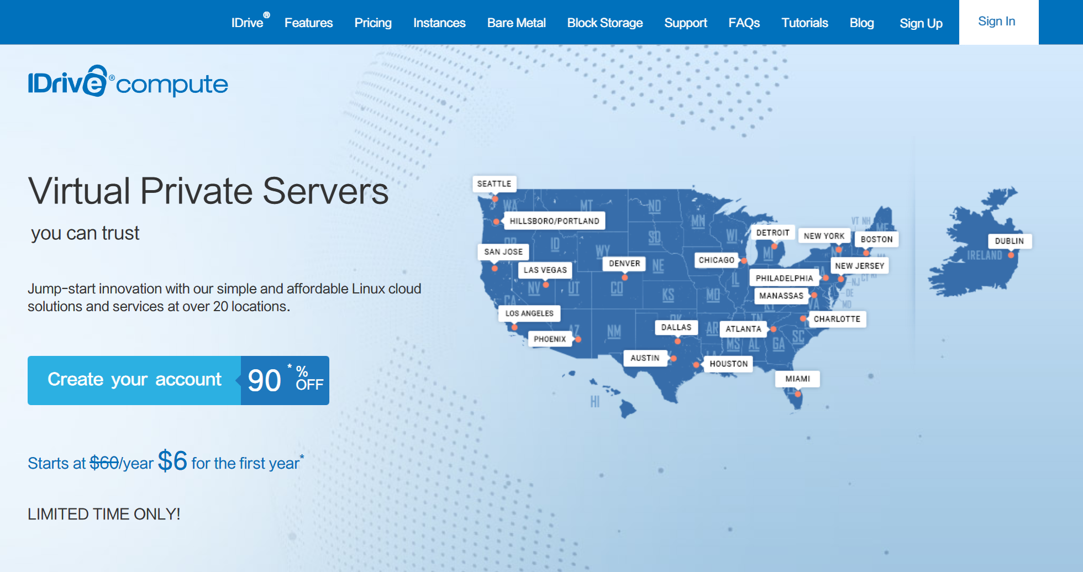Click the LIMITED TIME ONLY text
1083x572 pixels.
pos(104,514)
